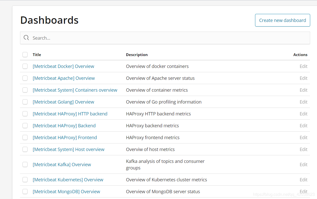Select checkbox for System Containers overview

(x=25, y=90)
